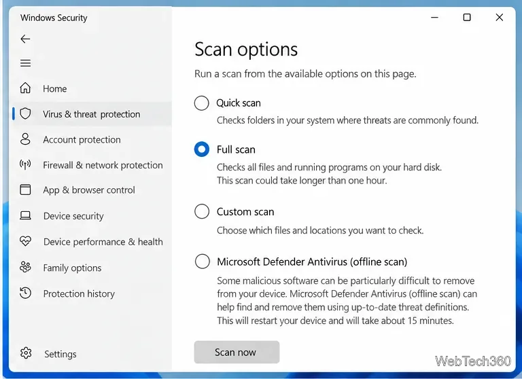This screenshot has height=379, width=522.
Task: Close the Windows Security window
Action: [500, 17]
